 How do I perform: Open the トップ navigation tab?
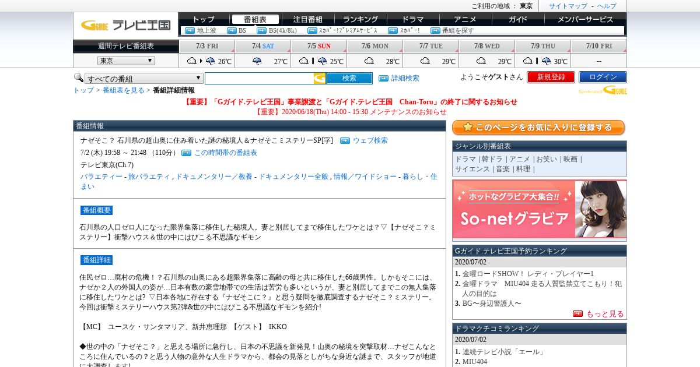[x=204, y=19]
